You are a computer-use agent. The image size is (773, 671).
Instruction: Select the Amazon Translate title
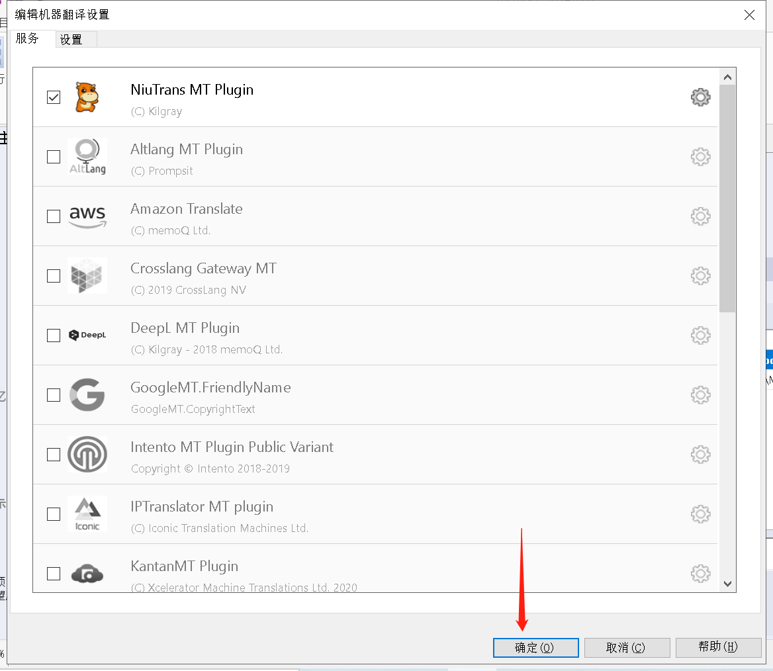point(187,209)
